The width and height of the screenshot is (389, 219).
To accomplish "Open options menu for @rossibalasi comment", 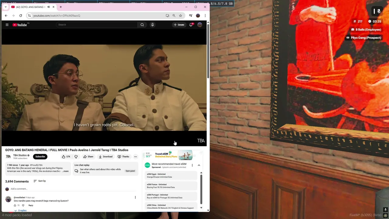I will coord(135,197).
